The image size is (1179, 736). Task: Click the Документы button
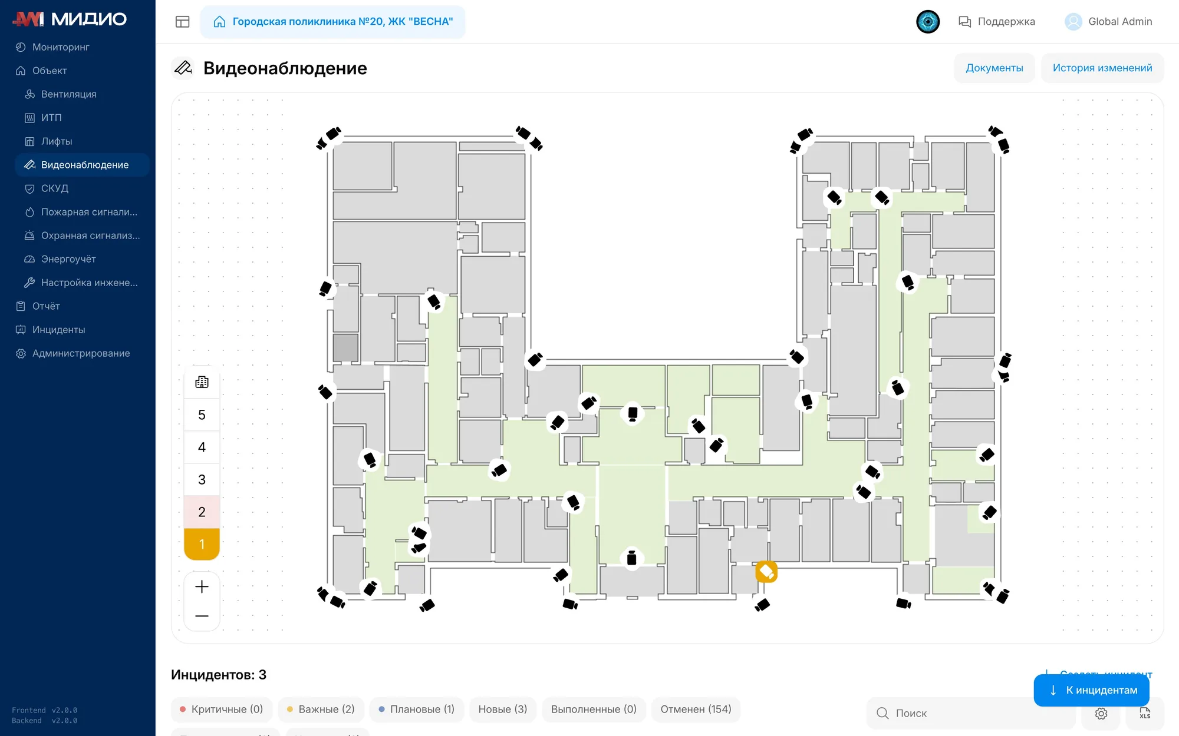pos(994,68)
